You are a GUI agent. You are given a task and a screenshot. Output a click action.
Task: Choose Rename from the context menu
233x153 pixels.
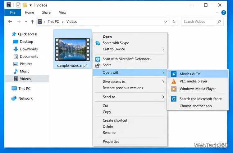pyautogui.click(x=130, y=133)
